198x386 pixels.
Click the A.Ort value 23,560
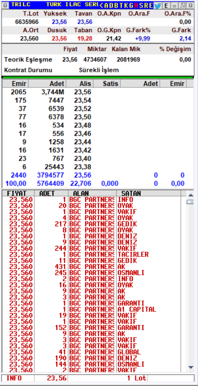(29, 39)
